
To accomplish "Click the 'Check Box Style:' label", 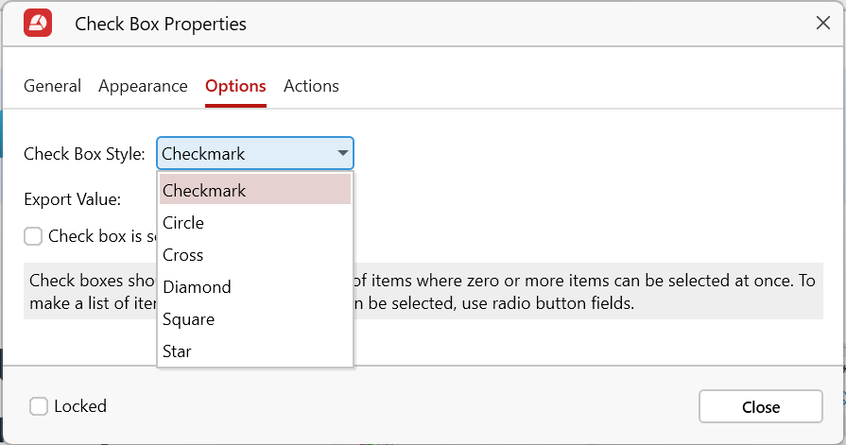I will pyautogui.click(x=84, y=153).
